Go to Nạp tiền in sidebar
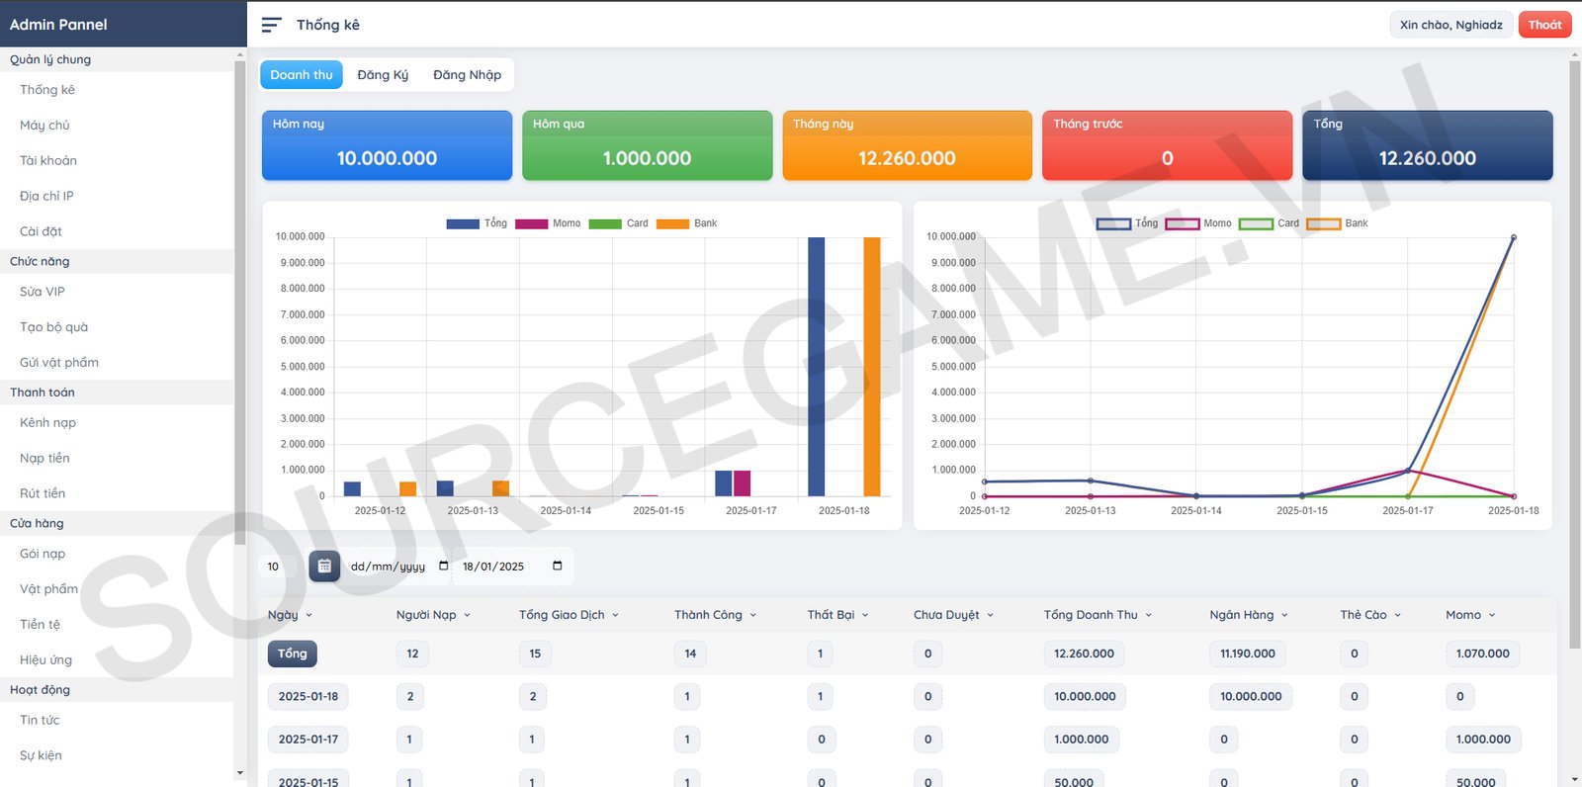The image size is (1582, 787). point(44,458)
